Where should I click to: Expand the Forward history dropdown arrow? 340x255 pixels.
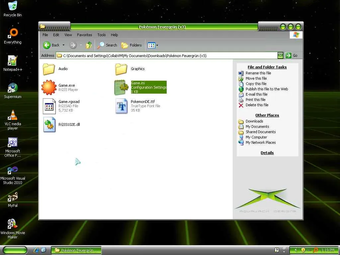coord(81,45)
